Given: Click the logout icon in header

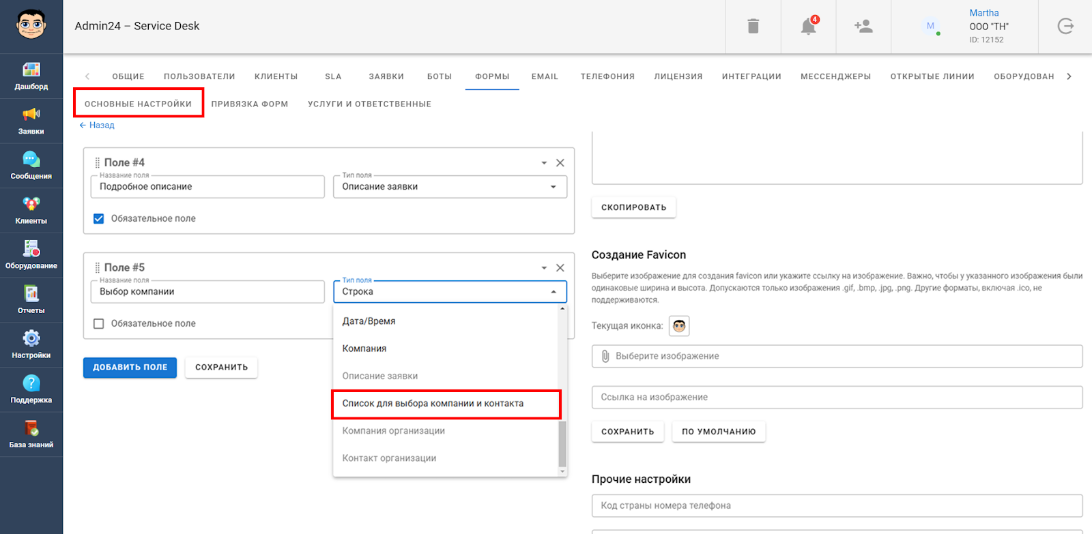Looking at the screenshot, I should (1065, 27).
